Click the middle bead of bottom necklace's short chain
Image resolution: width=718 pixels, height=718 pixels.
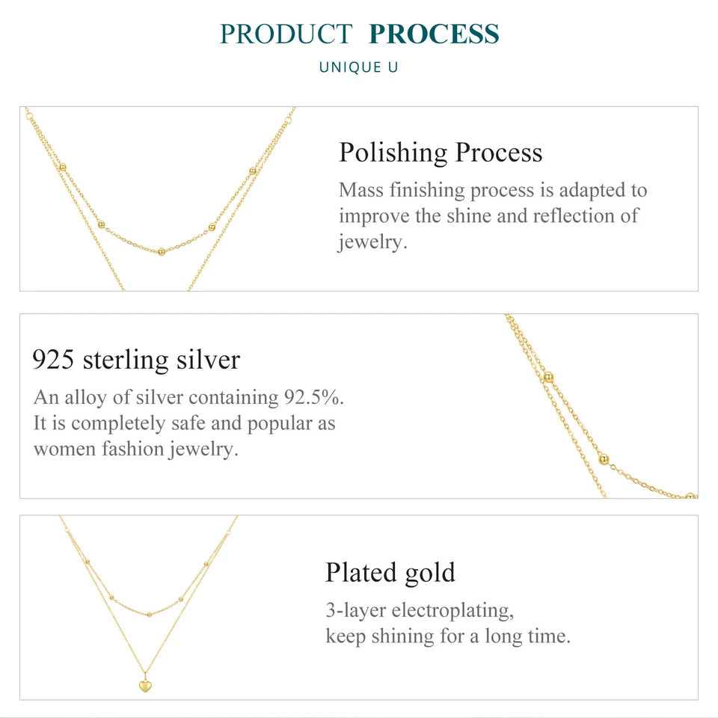coord(149,614)
